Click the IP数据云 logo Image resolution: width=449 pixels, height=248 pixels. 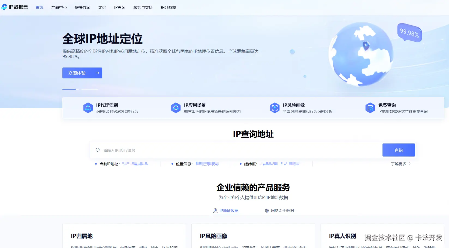tap(15, 7)
